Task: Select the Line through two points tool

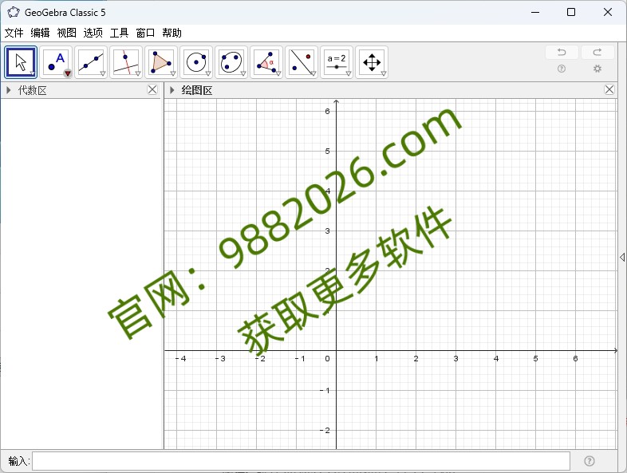Action: click(x=91, y=62)
